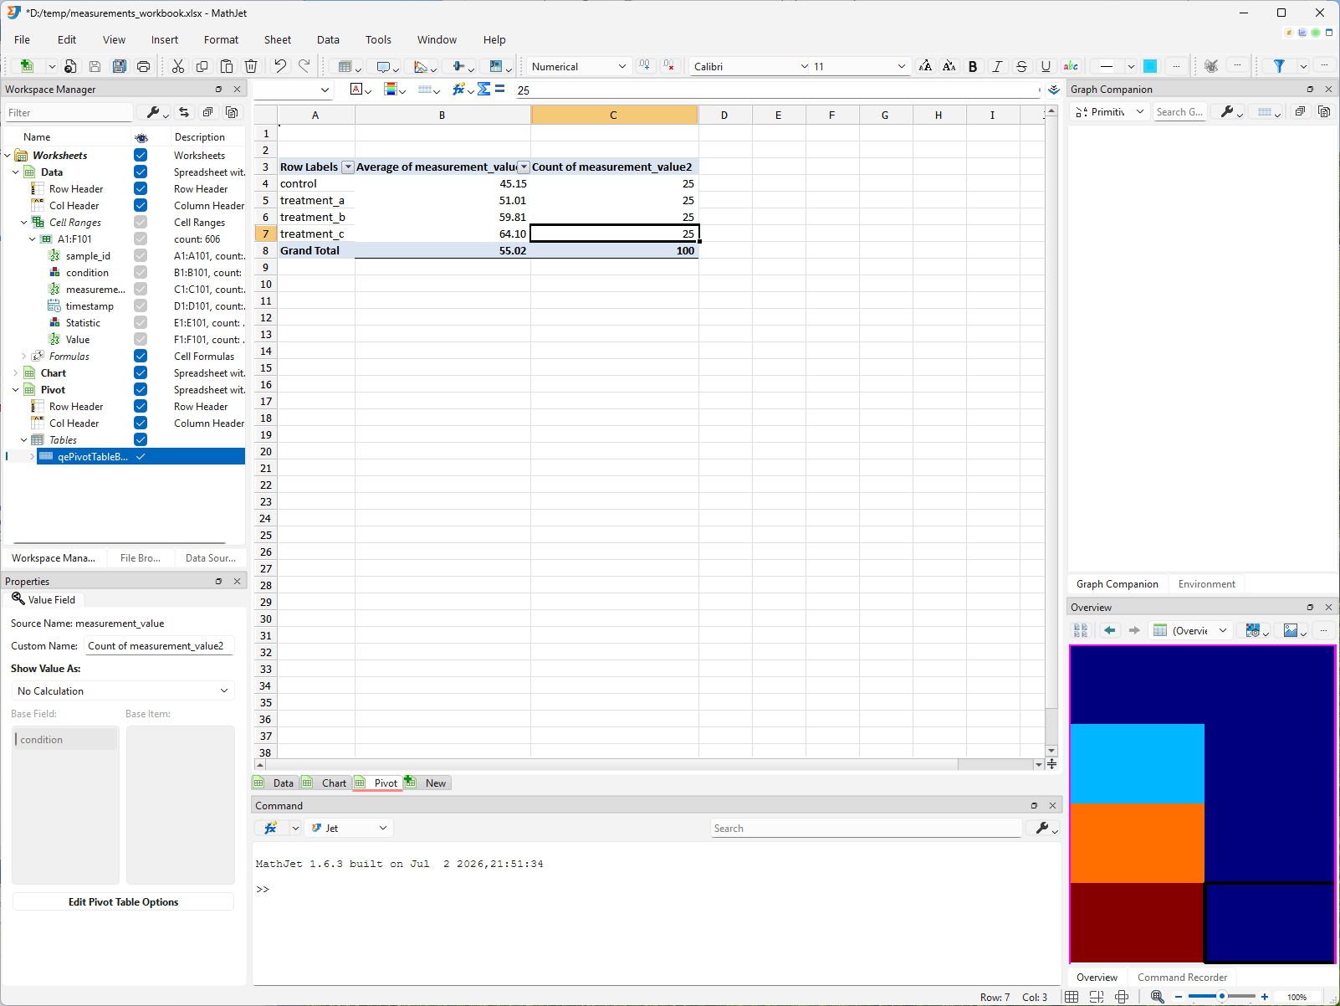
Task: Click the decrease font size icon
Action: coord(949,66)
